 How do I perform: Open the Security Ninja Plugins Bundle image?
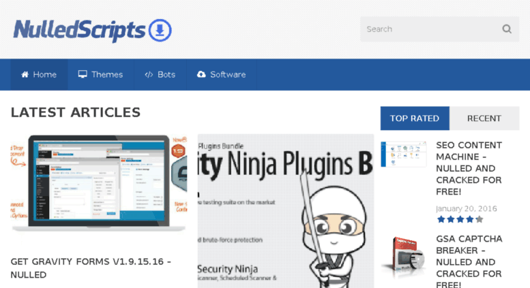point(286,211)
